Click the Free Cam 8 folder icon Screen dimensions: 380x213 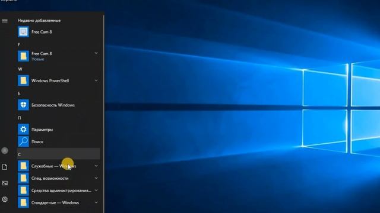[x=23, y=56]
